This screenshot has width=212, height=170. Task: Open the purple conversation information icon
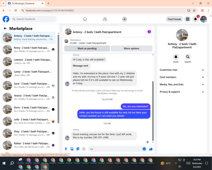point(149,32)
